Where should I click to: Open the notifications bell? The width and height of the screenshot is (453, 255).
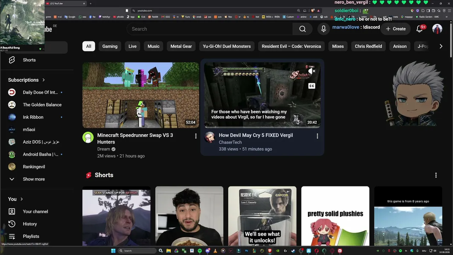(419, 29)
